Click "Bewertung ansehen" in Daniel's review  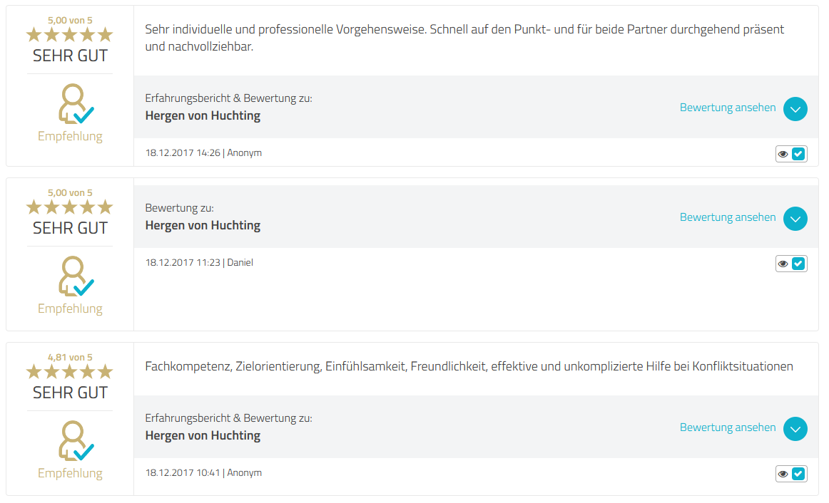pos(728,217)
